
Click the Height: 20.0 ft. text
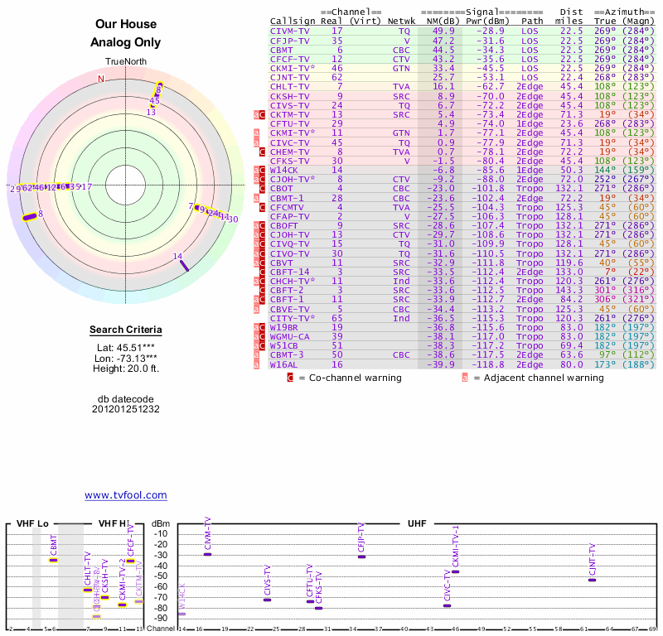[126, 369]
